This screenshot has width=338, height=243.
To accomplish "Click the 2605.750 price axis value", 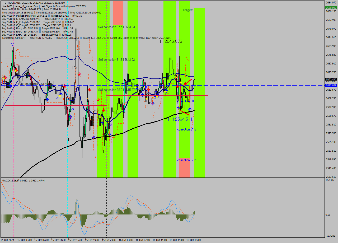I will click(x=331, y=98).
